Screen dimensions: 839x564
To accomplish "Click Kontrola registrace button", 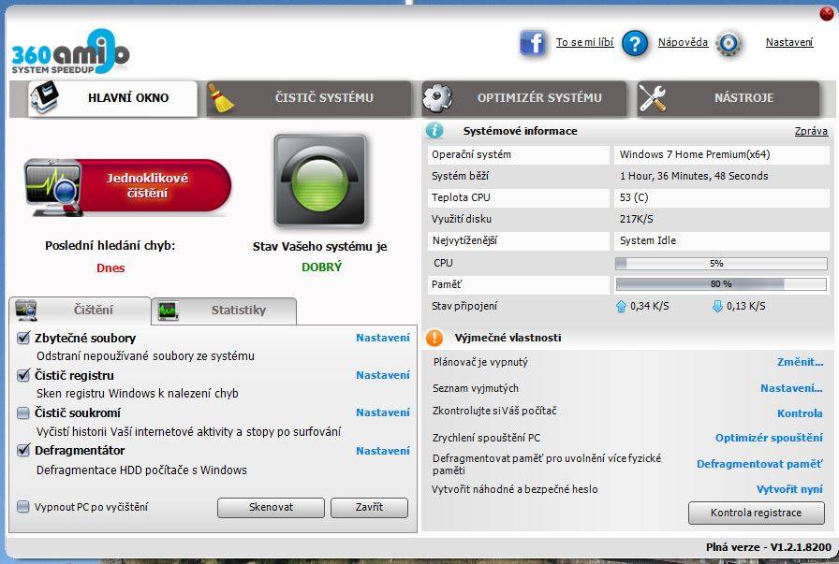I will point(756,513).
